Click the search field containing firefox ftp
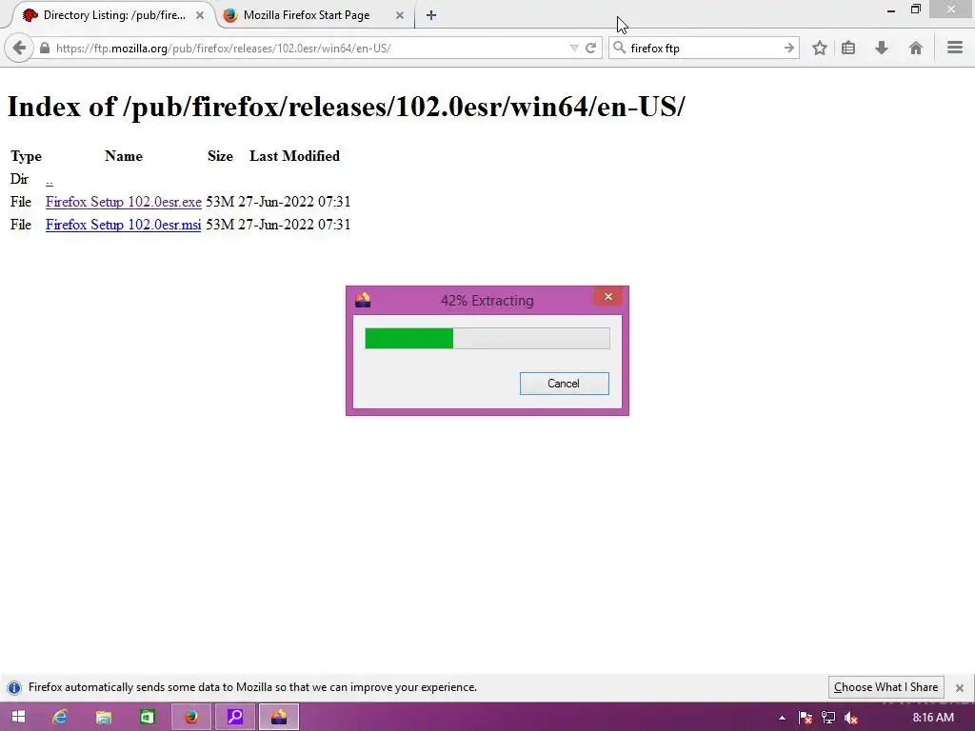The image size is (975, 731). 704,48
